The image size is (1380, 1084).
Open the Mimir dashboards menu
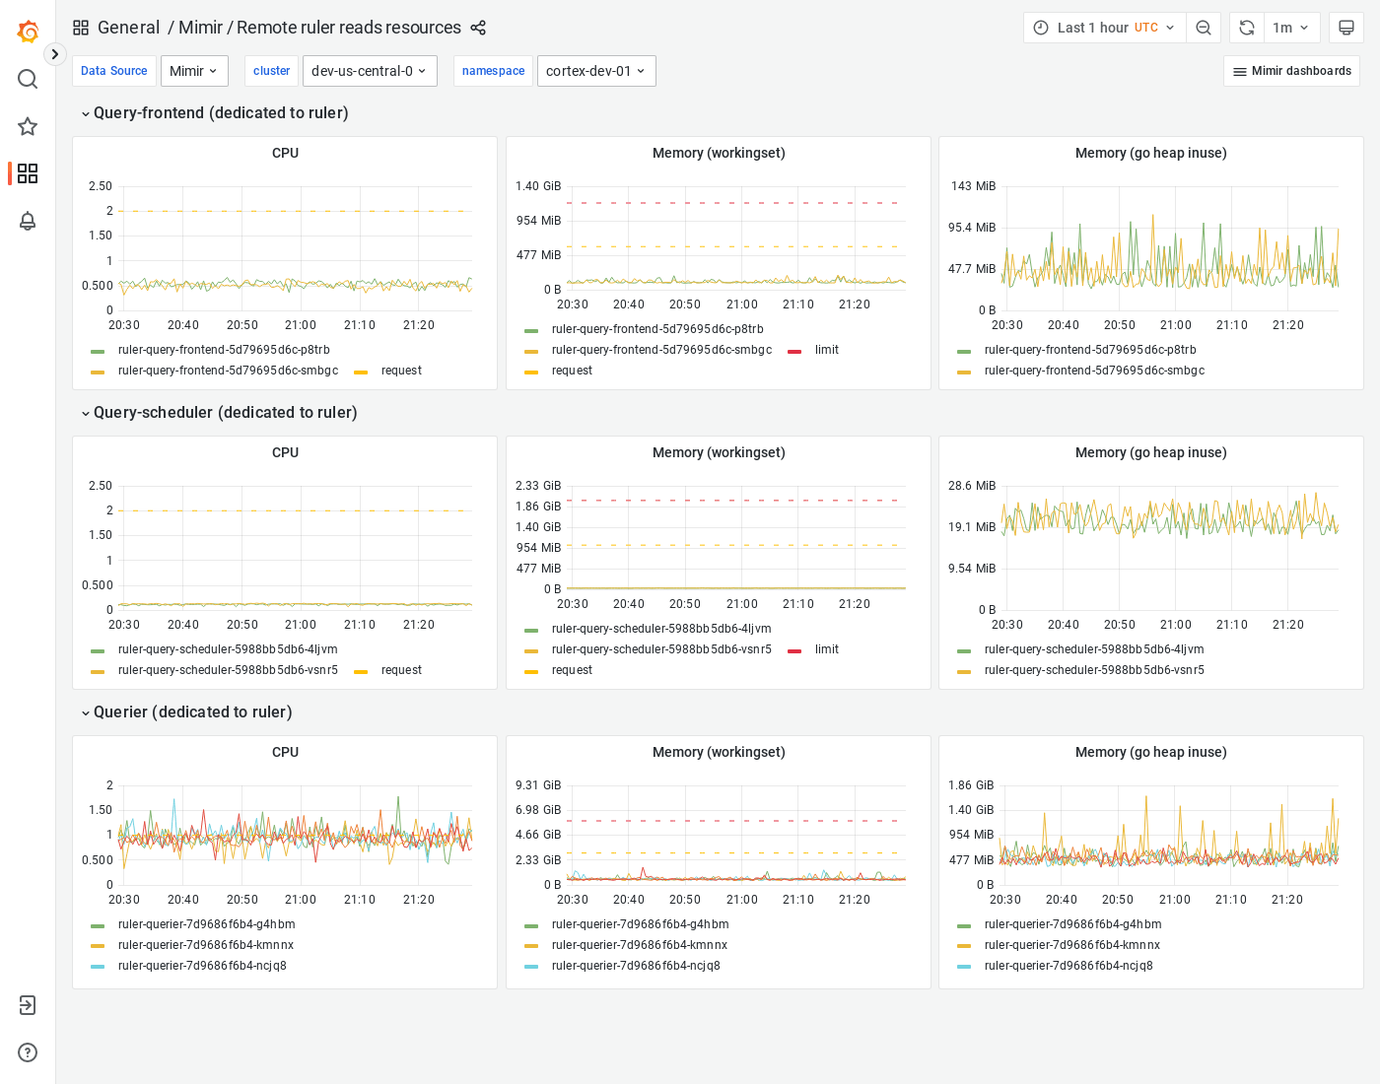coord(1291,71)
